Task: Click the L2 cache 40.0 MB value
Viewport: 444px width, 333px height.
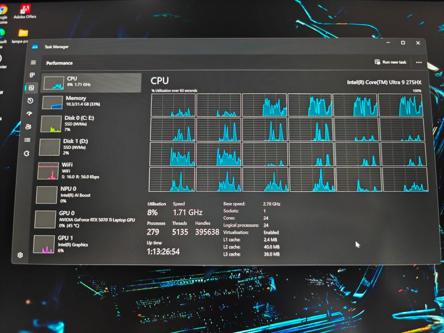Action: [x=271, y=247]
